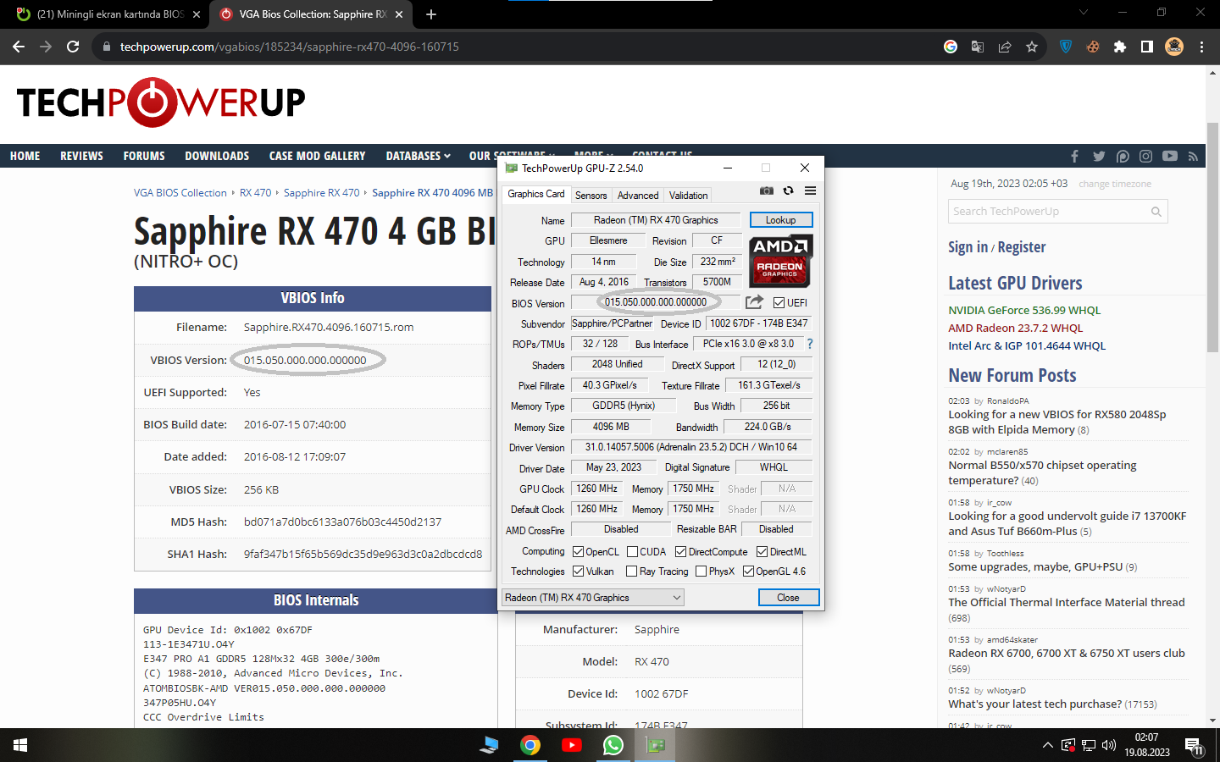Toggle the Vulkan checkbox
Screen dimensions: 1220x762
tap(578, 571)
